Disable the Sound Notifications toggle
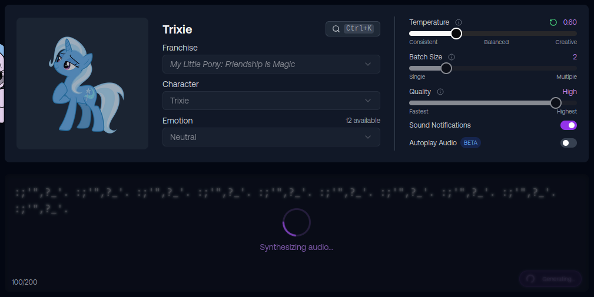 coord(569,125)
